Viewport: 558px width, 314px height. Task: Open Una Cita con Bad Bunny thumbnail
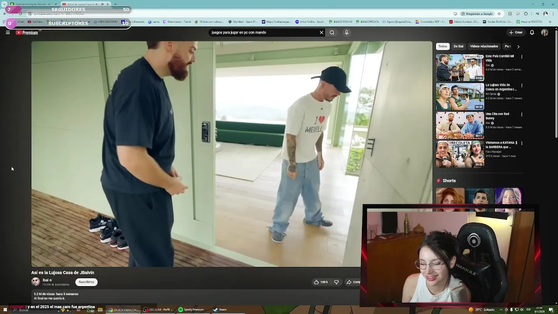coord(460,125)
